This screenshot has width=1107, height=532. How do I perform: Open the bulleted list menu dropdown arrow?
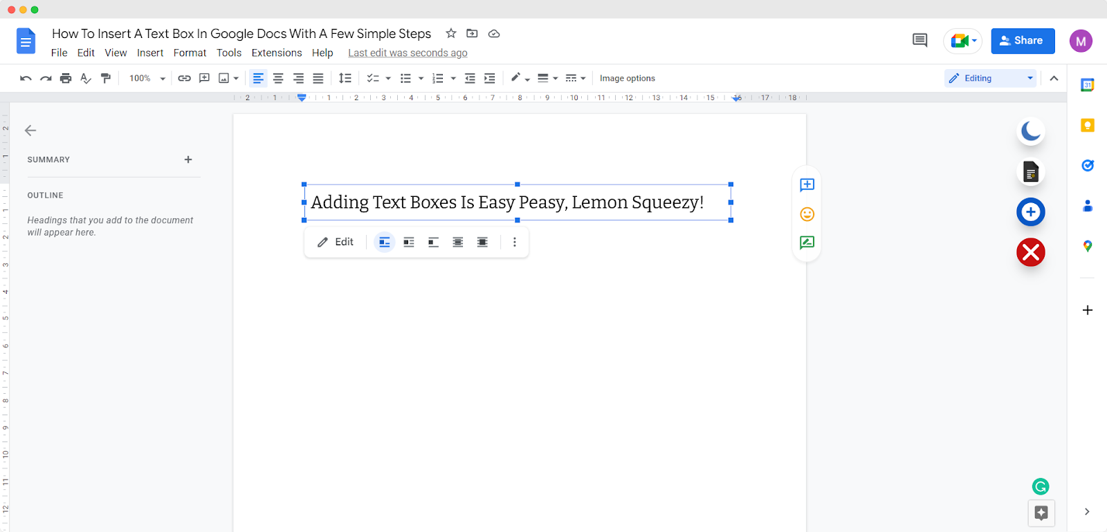click(x=421, y=79)
